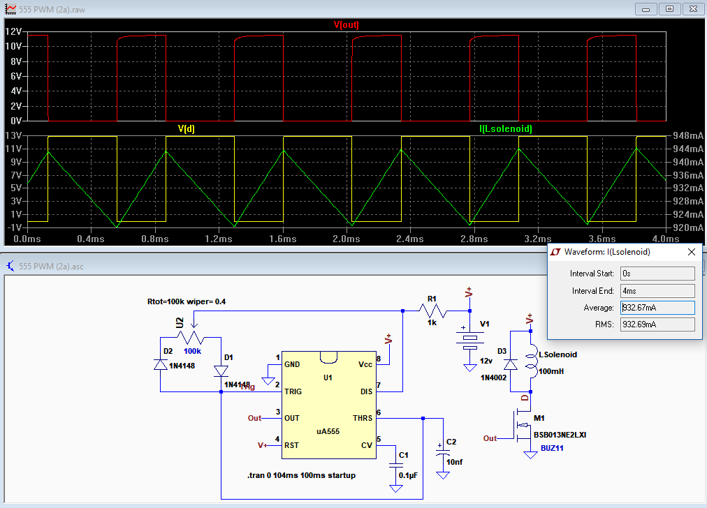
Task: Select the D1 diode symbol
Action: click(x=221, y=371)
